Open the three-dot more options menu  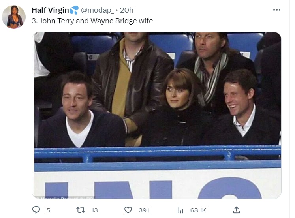(277, 10)
